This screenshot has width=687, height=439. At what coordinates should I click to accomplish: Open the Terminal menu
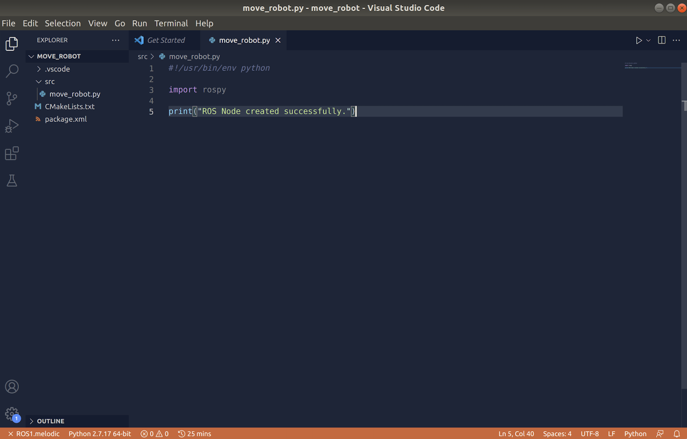pos(171,23)
